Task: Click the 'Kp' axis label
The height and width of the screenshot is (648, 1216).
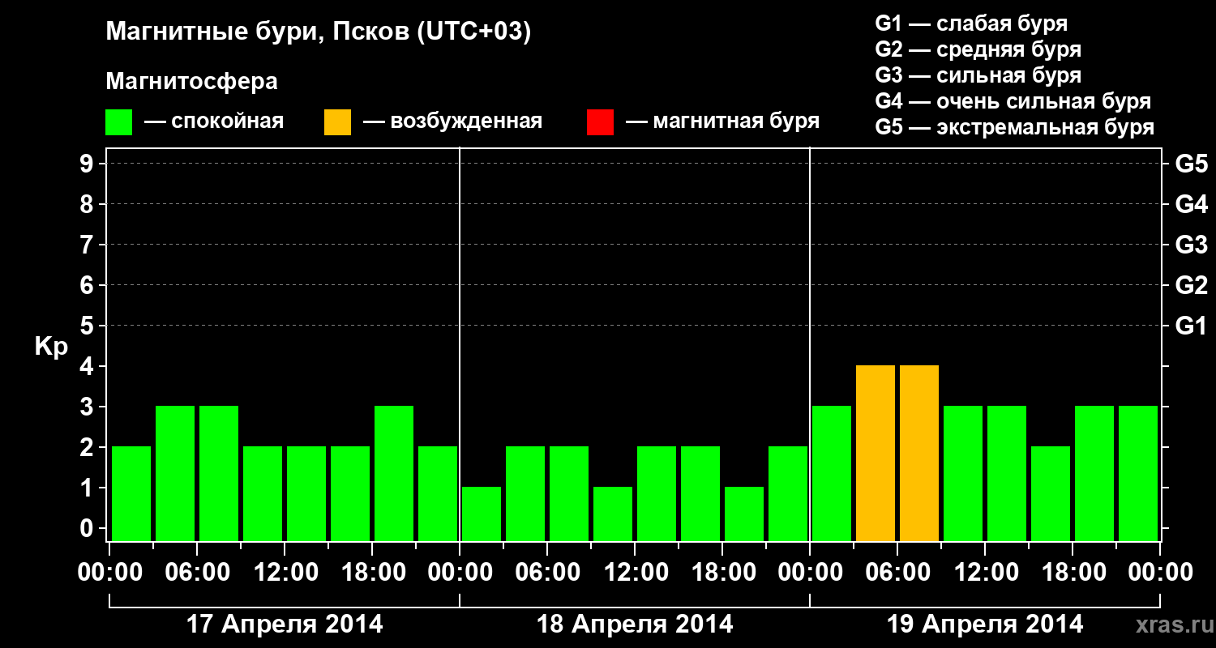Action: coord(52,347)
